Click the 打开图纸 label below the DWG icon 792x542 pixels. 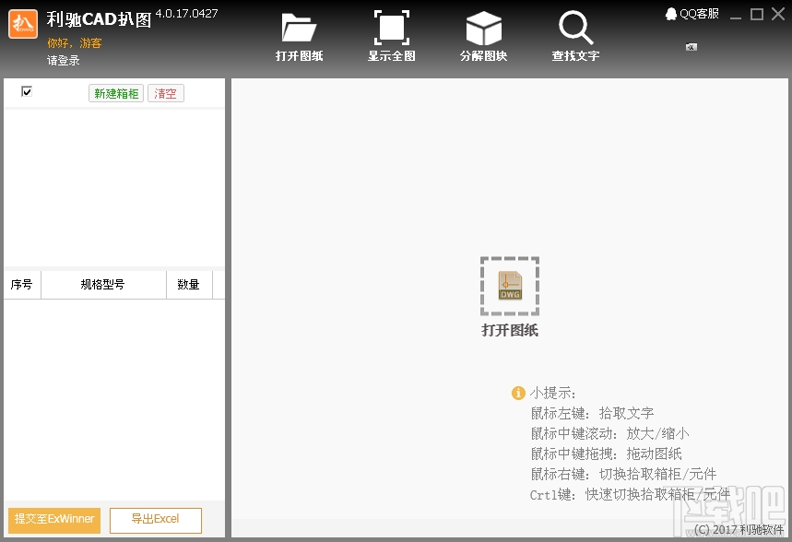509,329
